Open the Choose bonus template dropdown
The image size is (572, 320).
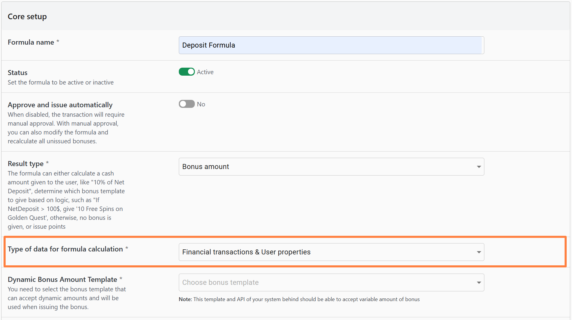pos(331,282)
